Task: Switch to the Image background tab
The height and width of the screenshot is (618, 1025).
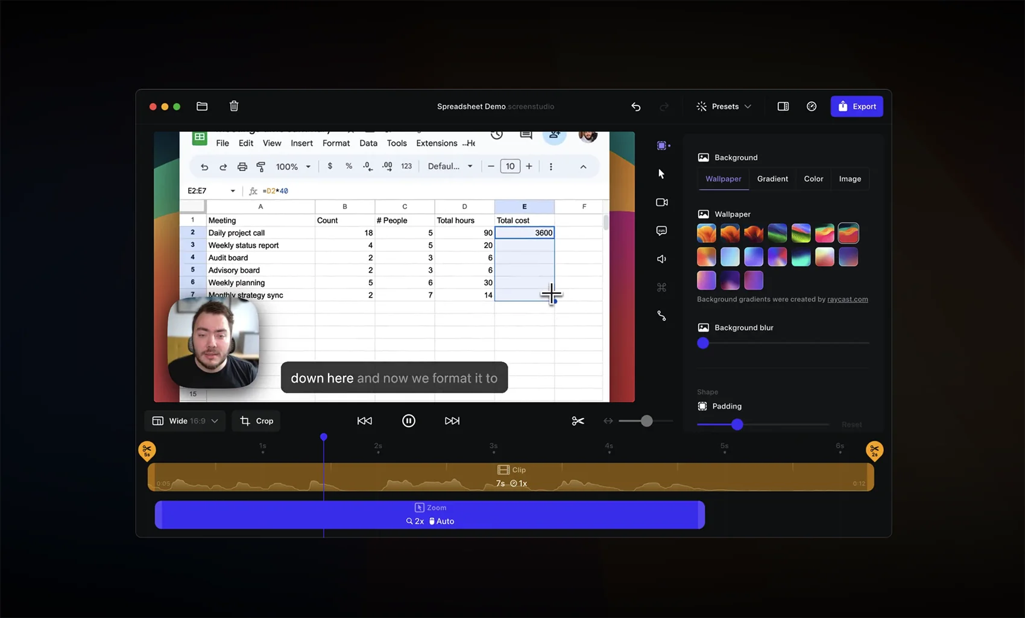Action: click(850, 179)
